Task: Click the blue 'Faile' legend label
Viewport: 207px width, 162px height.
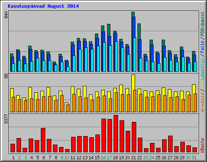Action: [x=203, y=47]
